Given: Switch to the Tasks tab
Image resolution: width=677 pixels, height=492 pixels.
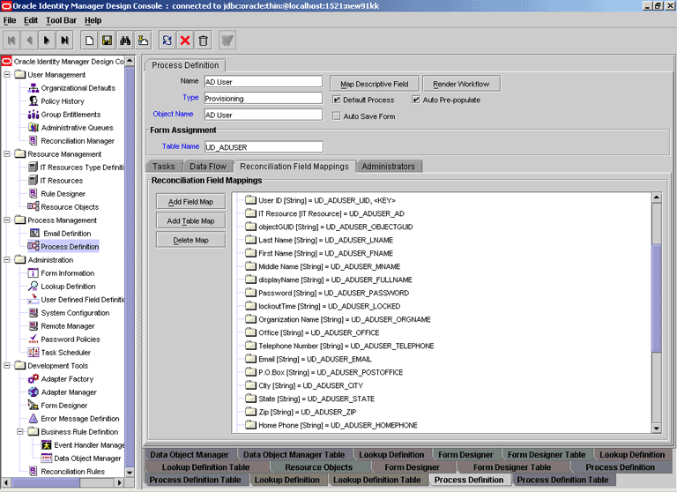Looking at the screenshot, I should point(164,167).
